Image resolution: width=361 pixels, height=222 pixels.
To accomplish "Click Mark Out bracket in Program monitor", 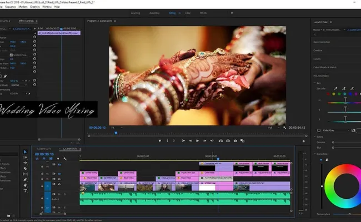I will coord(174,141).
